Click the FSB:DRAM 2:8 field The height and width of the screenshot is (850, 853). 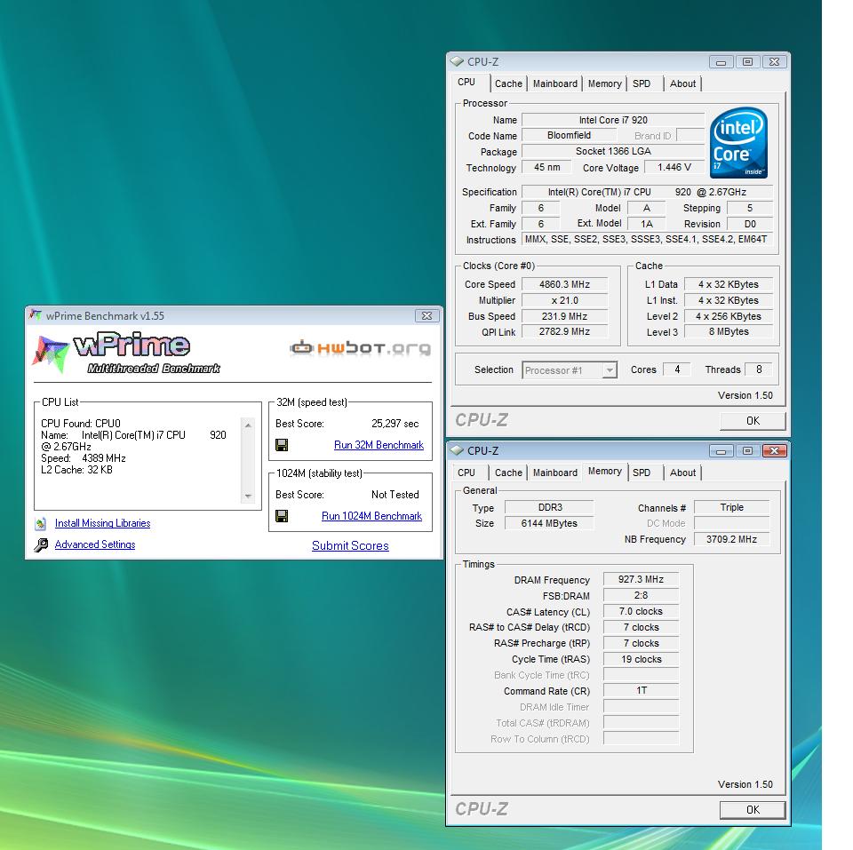click(x=641, y=595)
